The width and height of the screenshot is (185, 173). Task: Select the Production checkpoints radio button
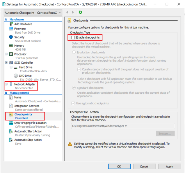(74, 52)
